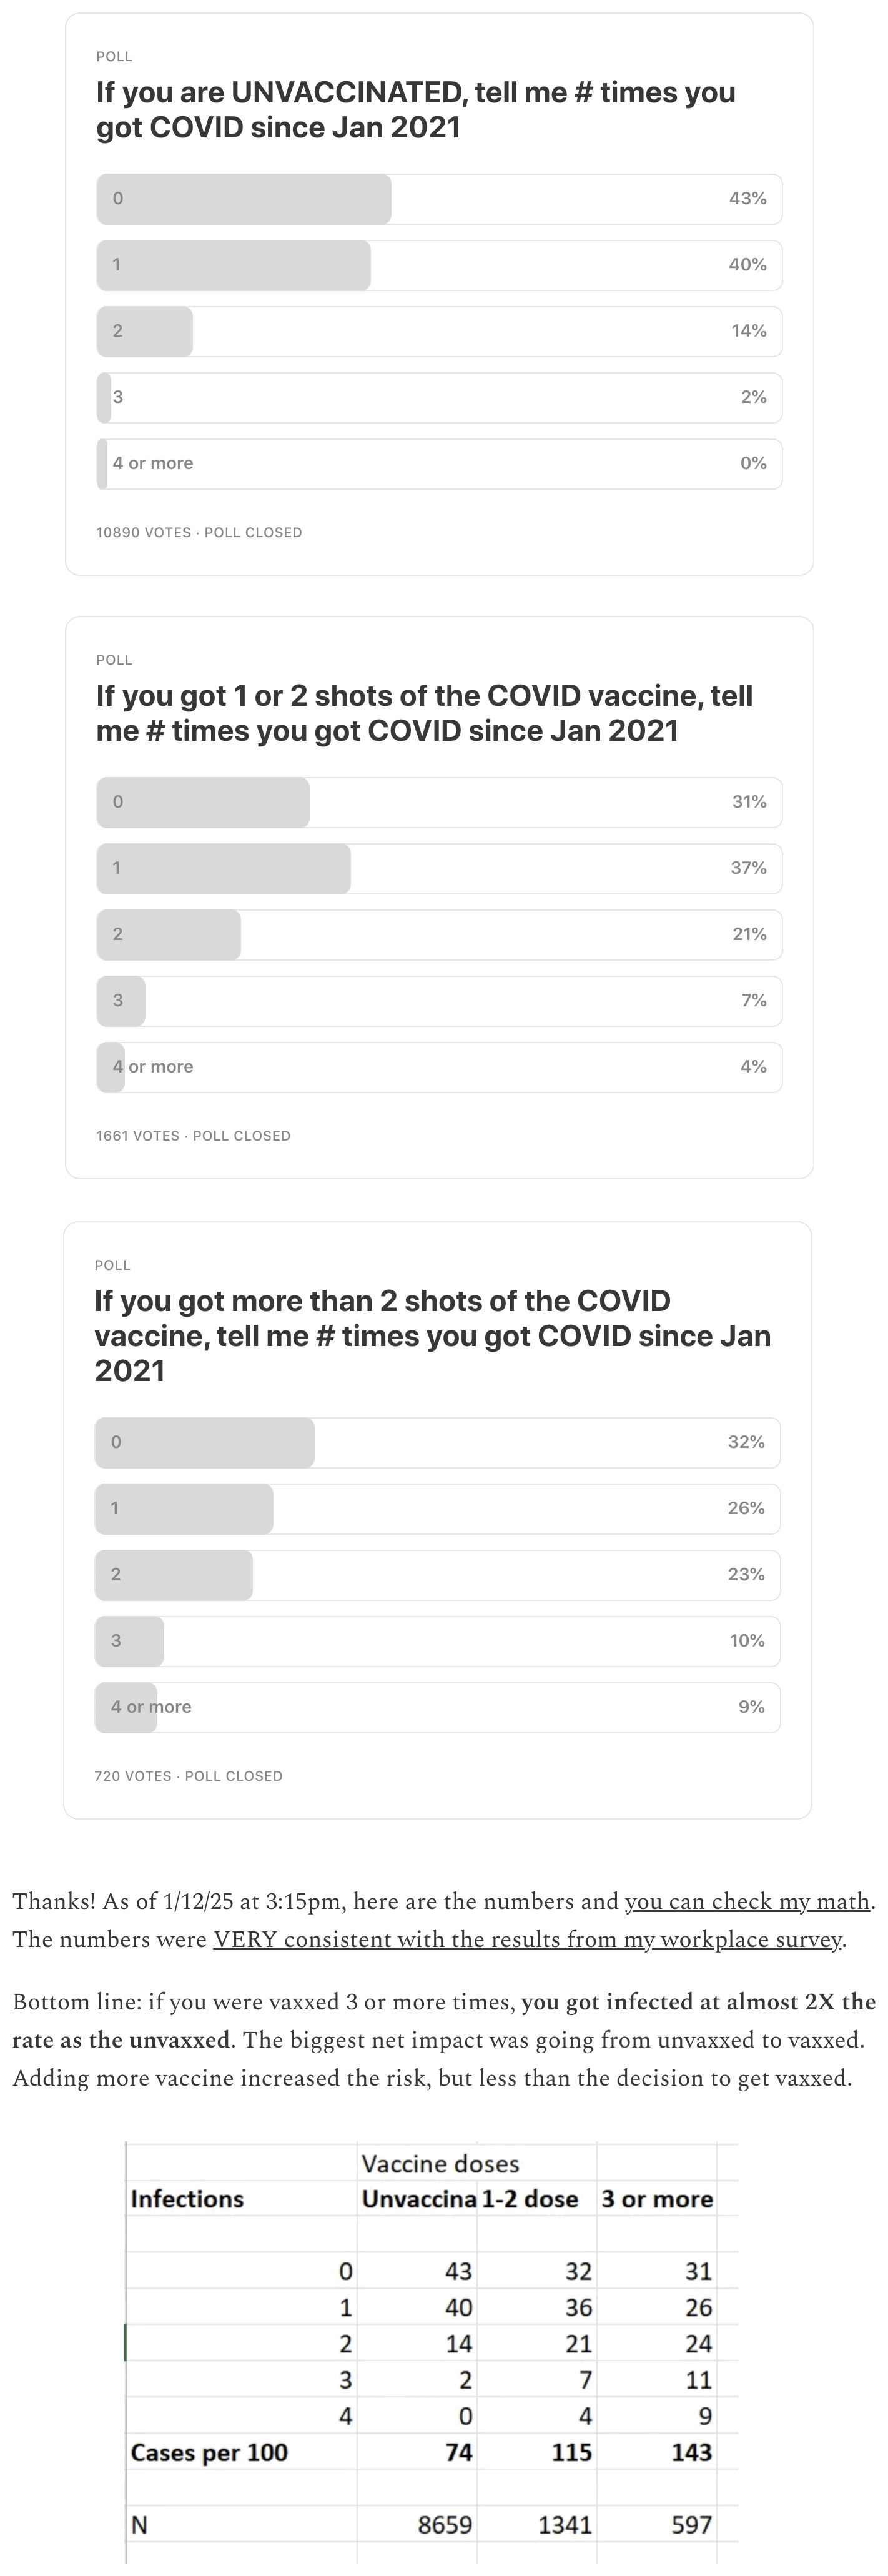Viewport: 888px width, 2576px height.
Task: Choose the 21% option in '1 or 2 shots' poll
Action: pyautogui.click(x=439, y=934)
